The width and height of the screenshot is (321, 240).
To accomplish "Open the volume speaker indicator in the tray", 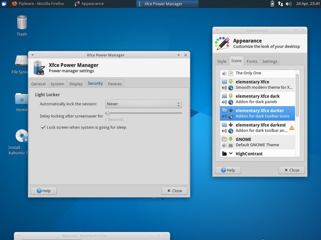I will 288,4.
